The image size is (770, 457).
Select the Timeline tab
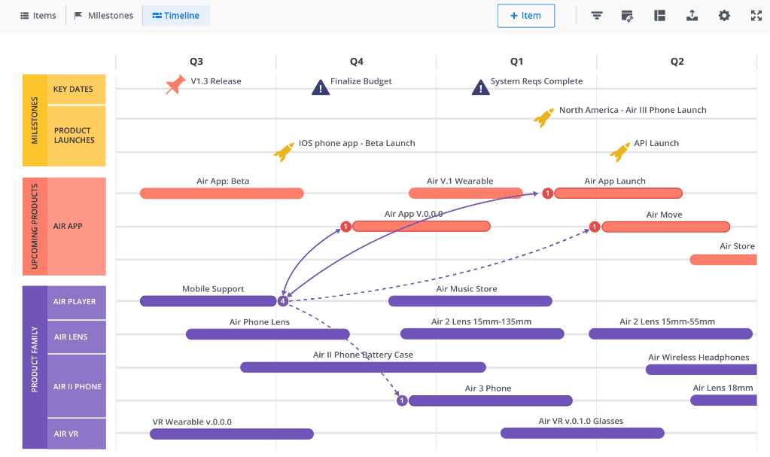coord(176,16)
